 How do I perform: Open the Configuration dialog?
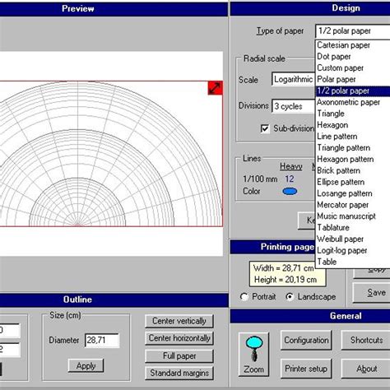click(306, 341)
